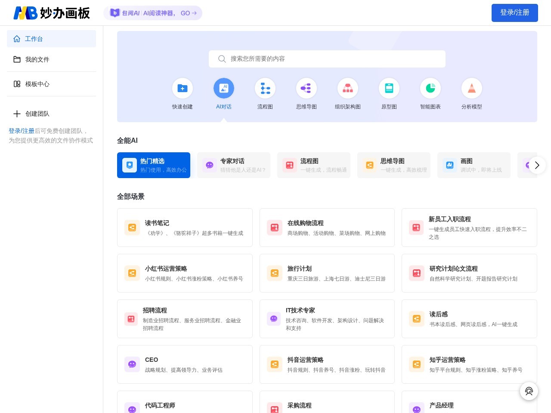The height and width of the screenshot is (413, 551).
Task: Click the 小红书运营策略 card icon
Action: tap(132, 273)
